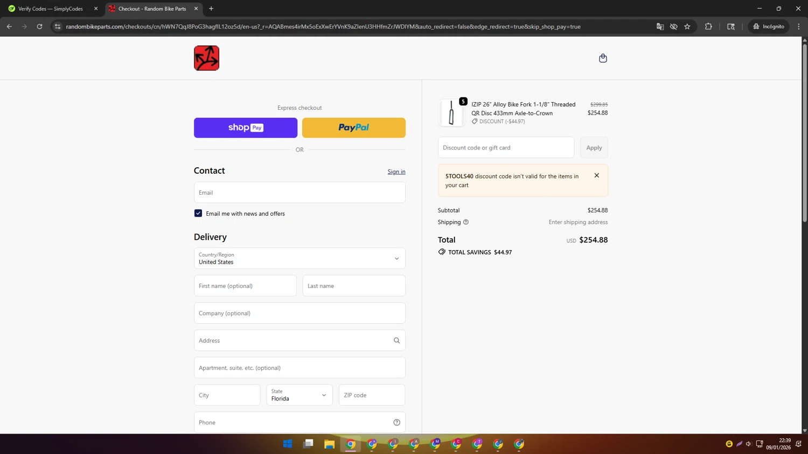Viewport: 808px width, 454px height.
Task: Click the browser address bar URL
Action: tap(323, 26)
